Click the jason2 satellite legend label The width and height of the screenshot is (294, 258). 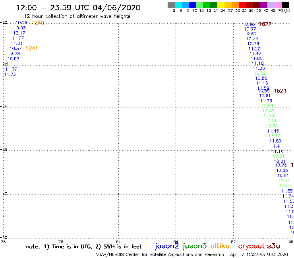click(x=167, y=246)
